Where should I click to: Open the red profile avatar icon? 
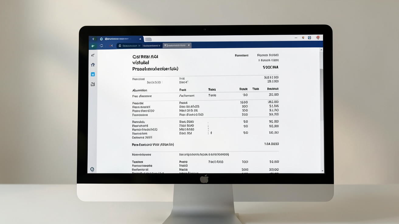tap(318, 38)
